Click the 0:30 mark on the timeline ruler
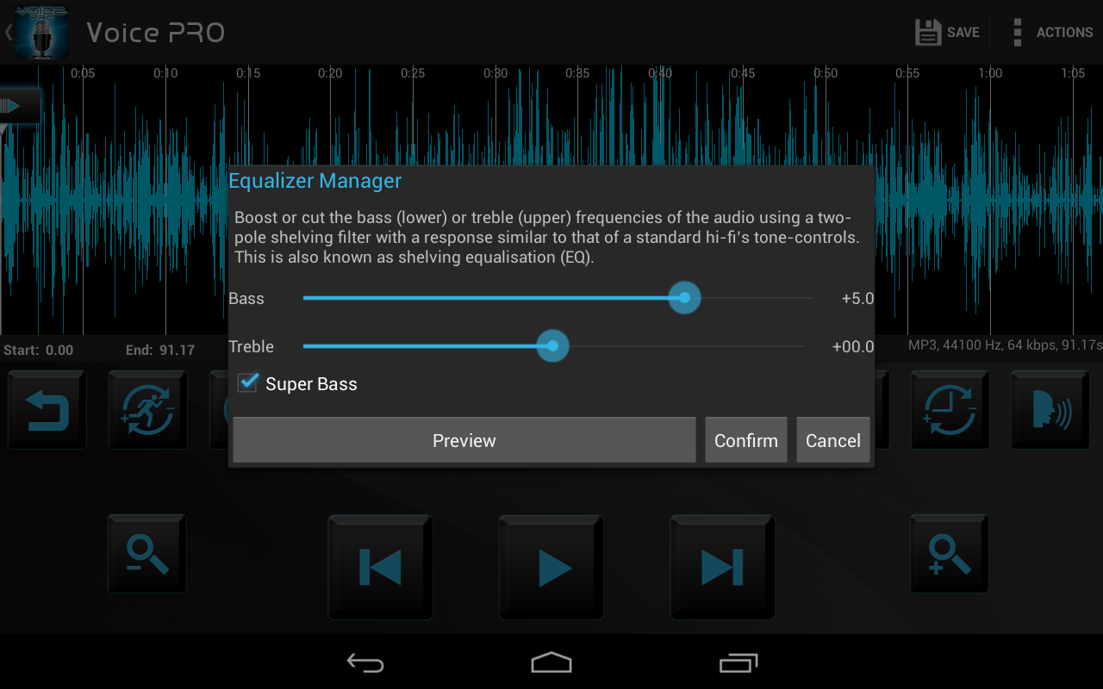Screen dimensions: 1103x689 495,73
